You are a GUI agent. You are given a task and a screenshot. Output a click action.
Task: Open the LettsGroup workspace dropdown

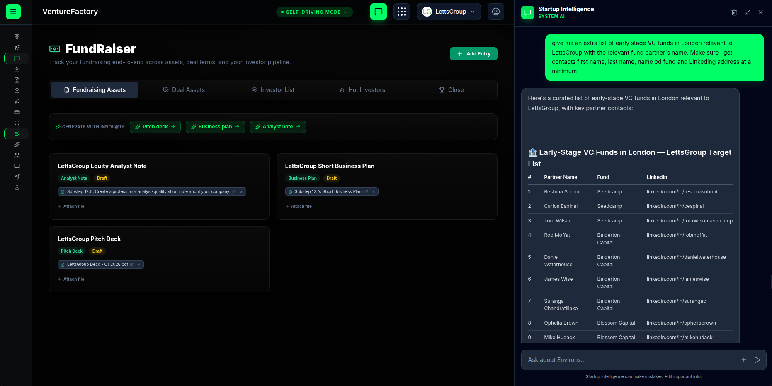pos(449,12)
